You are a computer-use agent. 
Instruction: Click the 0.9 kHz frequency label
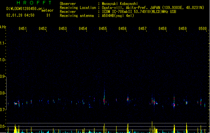click(3, 76)
